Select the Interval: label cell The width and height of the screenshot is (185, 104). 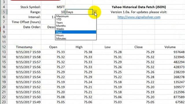click(24, 17)
